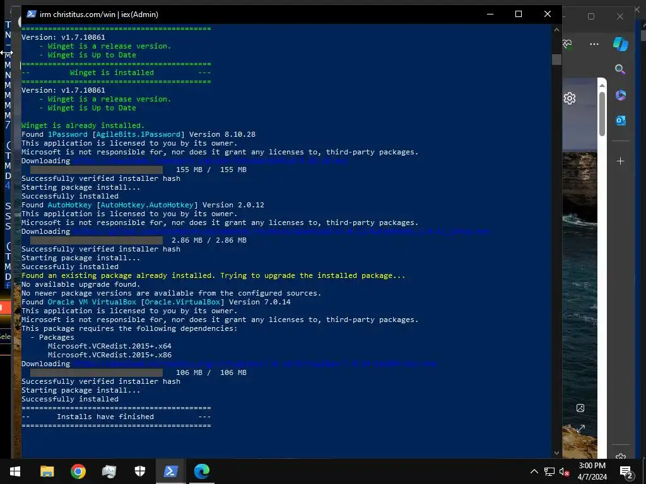646x484 pixels.
Task: Open the Search tool in the Edge sidebar
Action: point(620,69)
